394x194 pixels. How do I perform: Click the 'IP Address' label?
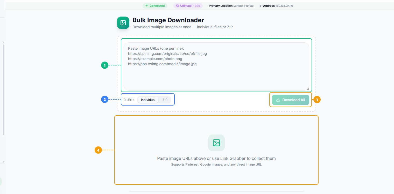(267, 6)
